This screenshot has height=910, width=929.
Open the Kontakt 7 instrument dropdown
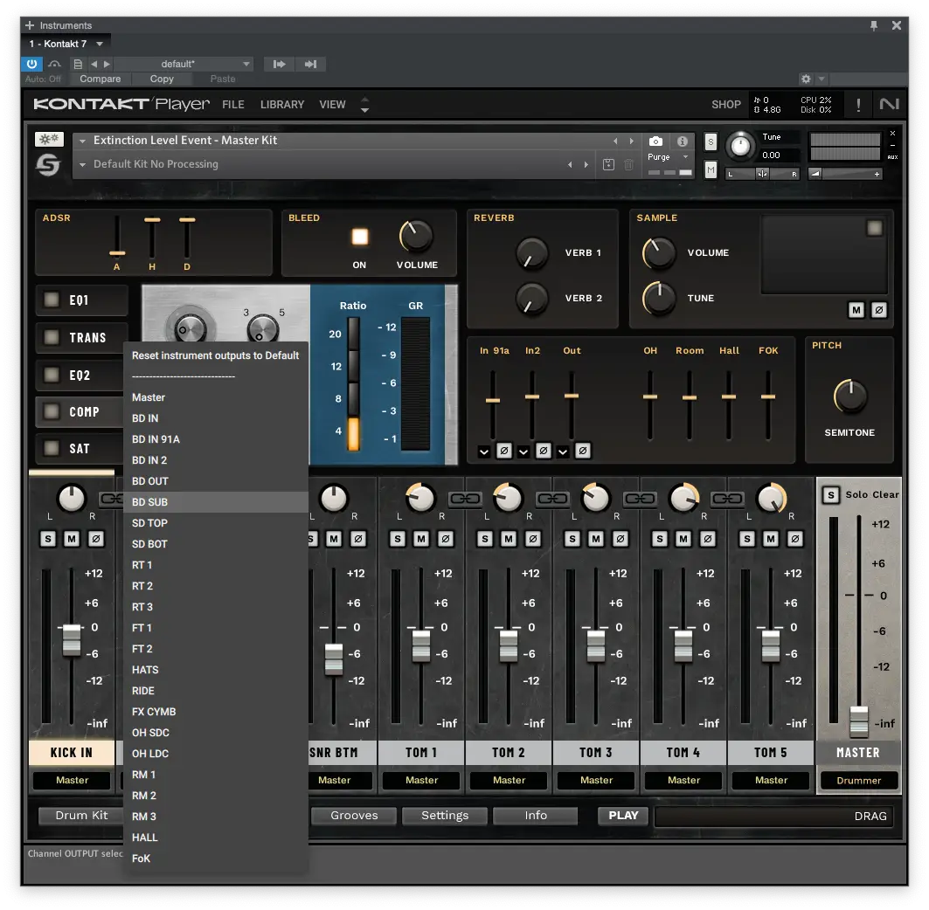tap(100, 44)
